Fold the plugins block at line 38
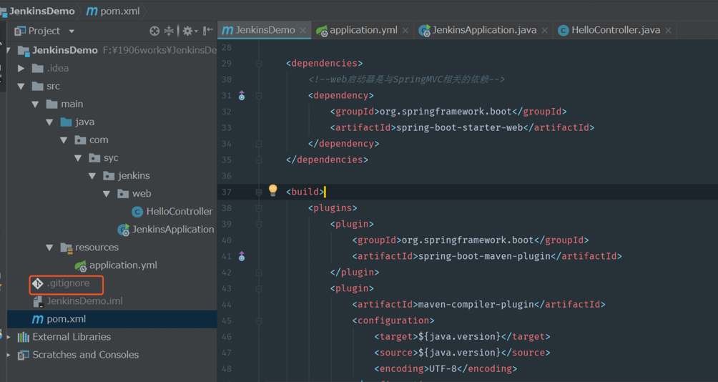The width and height of the screenshot is (718, 382). point(259,208)
